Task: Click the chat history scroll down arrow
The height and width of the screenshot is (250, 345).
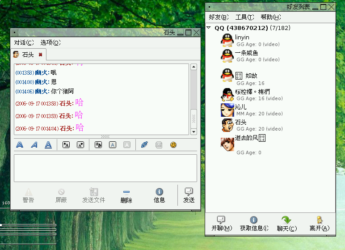Action: point(194,132)
